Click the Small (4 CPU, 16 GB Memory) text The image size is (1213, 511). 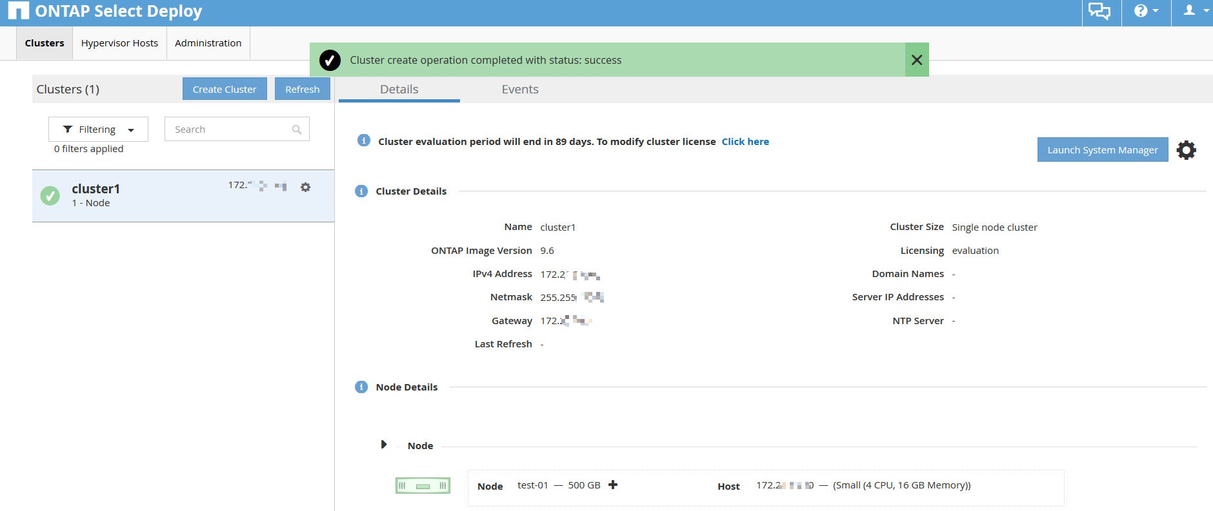coord(901,485)
